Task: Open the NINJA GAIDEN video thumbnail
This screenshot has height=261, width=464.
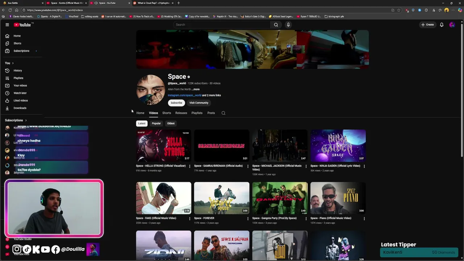Action: (338, 145)
